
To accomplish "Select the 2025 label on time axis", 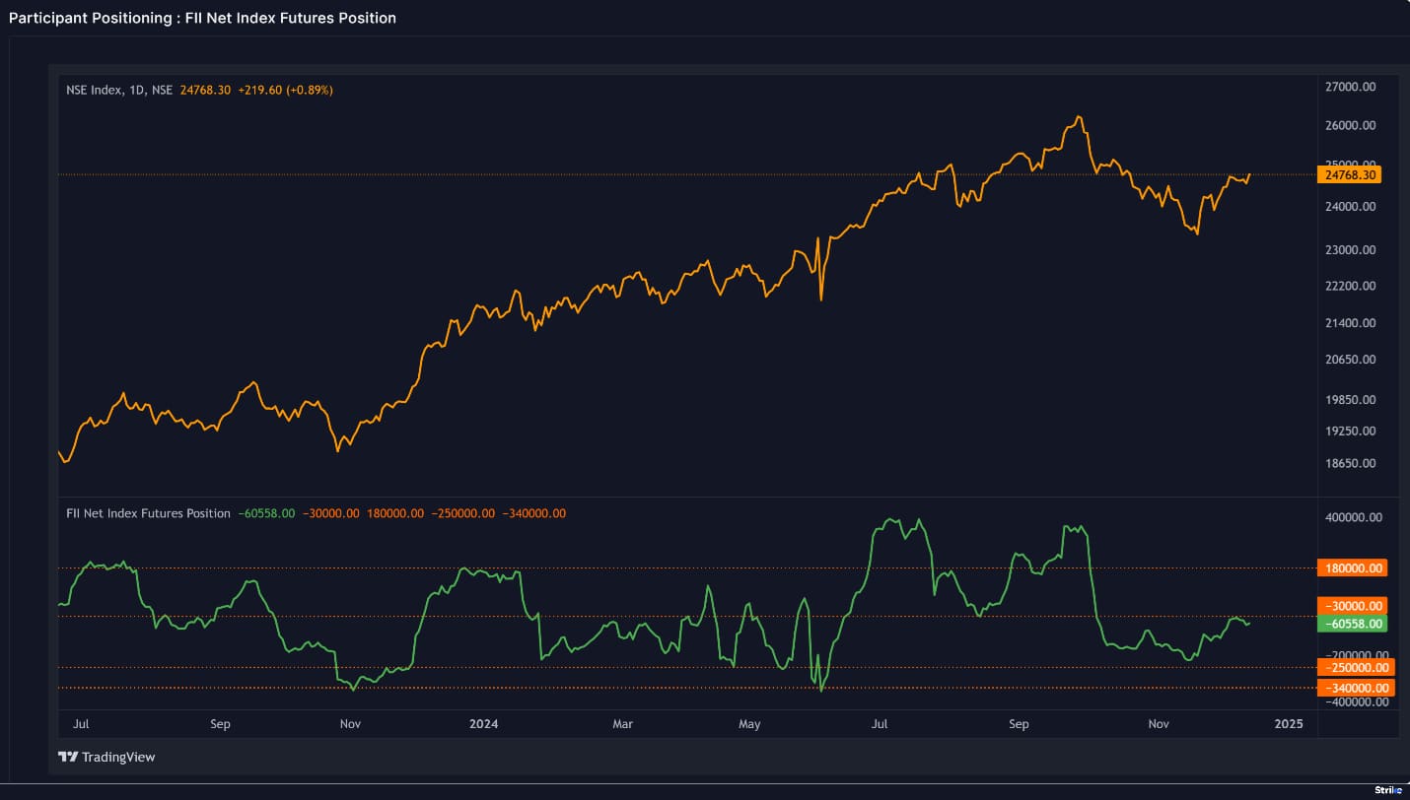I will (x=1288, y=724).
